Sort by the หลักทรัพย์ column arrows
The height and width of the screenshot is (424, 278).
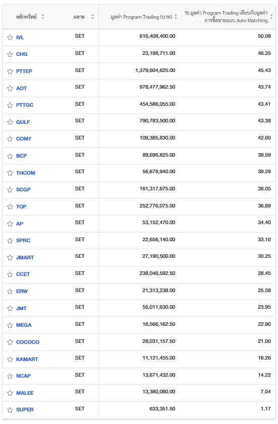[43, 17]
